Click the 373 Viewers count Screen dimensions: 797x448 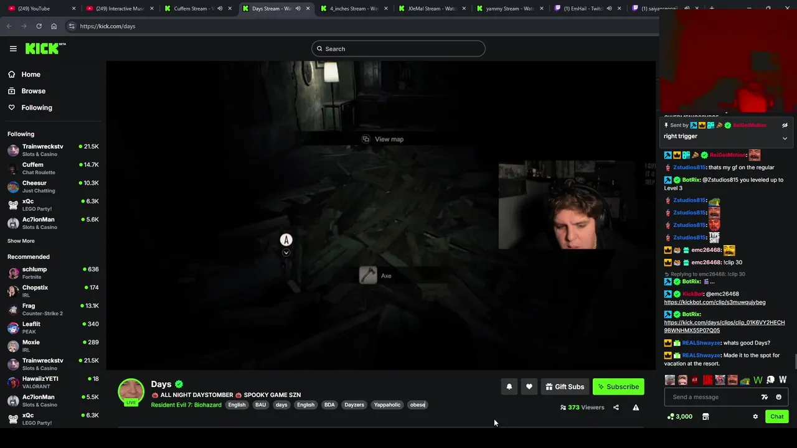[x=582, y=408]
